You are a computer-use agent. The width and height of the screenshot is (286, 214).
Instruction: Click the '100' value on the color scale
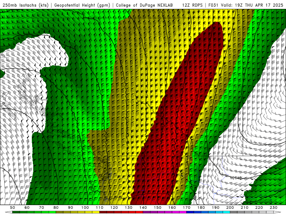[x=85, y=208]
